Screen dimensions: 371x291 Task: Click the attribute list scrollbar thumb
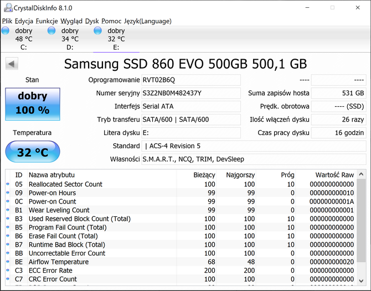(361, 220)
